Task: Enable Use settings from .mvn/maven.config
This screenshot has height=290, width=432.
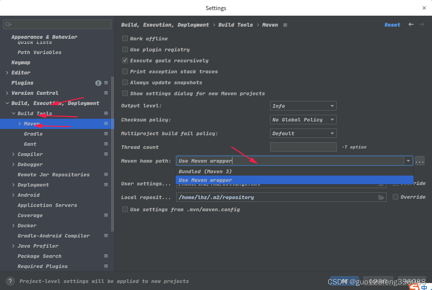Action: pos(125,209)
